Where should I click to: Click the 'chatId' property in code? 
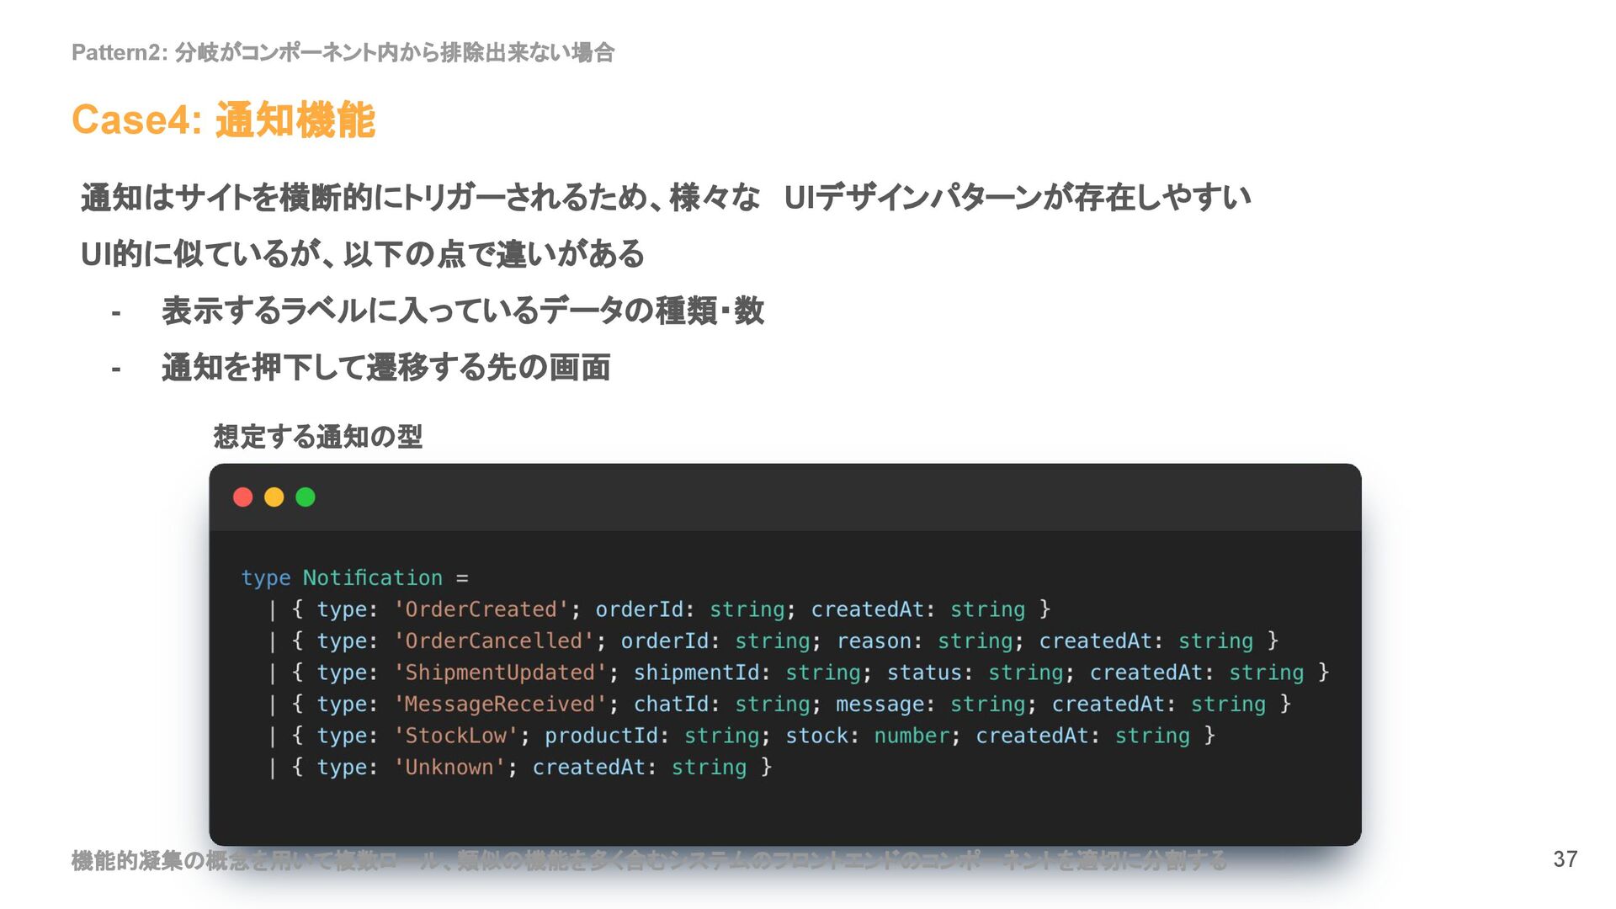pyautogui.click(x=671, y=704)
